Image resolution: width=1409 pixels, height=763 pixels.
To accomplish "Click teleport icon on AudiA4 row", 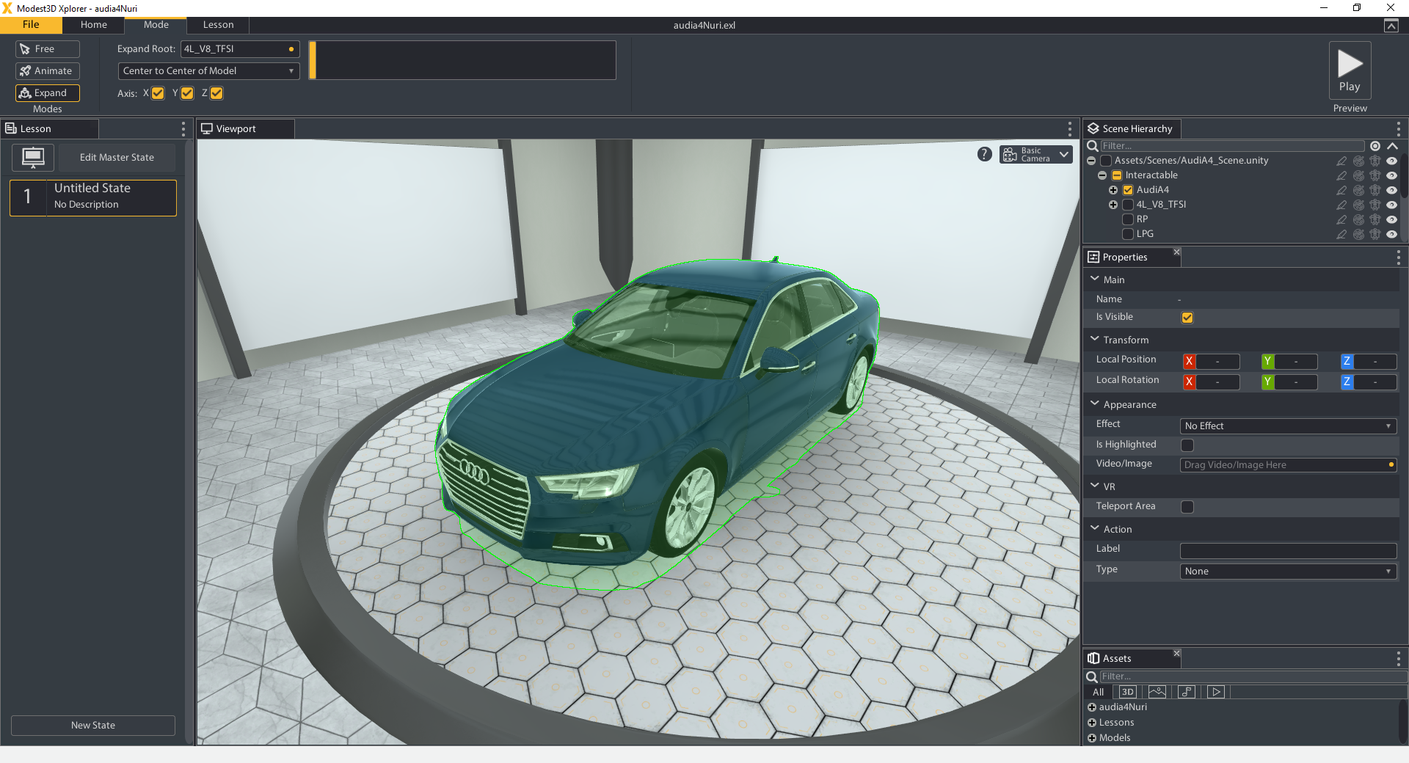I will point(1375,191).
